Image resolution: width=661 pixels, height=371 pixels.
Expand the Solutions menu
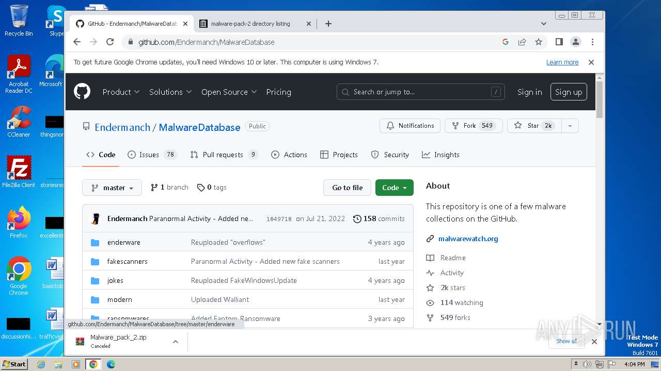click(x=170, y=92)
